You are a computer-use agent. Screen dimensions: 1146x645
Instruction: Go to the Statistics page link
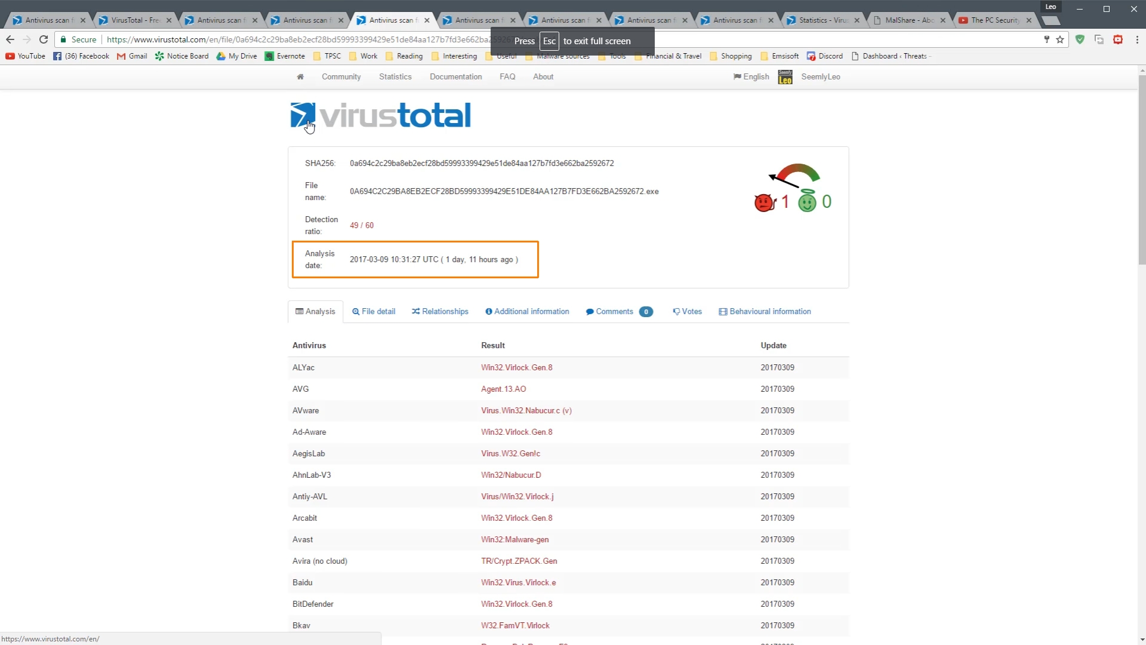click(x=395, y=76)
